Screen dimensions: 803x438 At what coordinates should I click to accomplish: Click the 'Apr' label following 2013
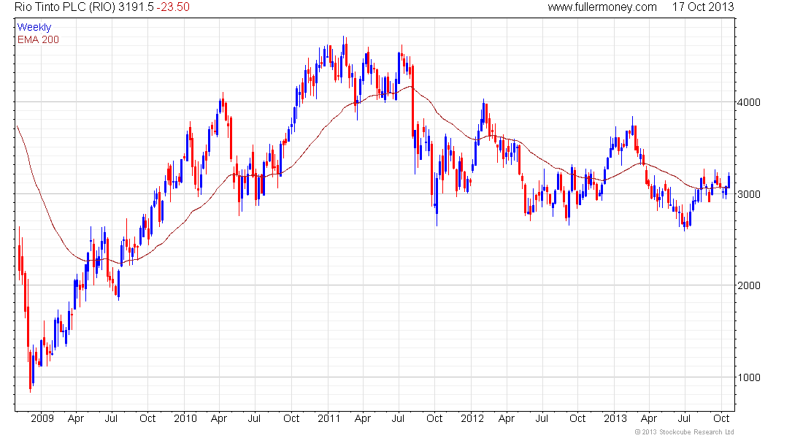coord(649,418)
